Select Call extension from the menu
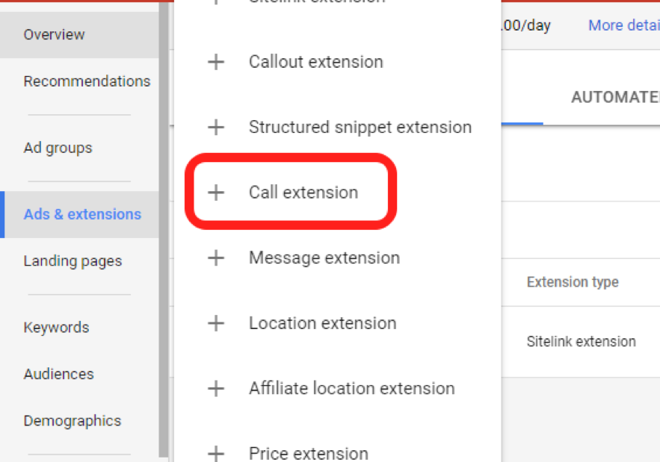The width and height of the screenshot is (660, 462). tap(303, 193)
